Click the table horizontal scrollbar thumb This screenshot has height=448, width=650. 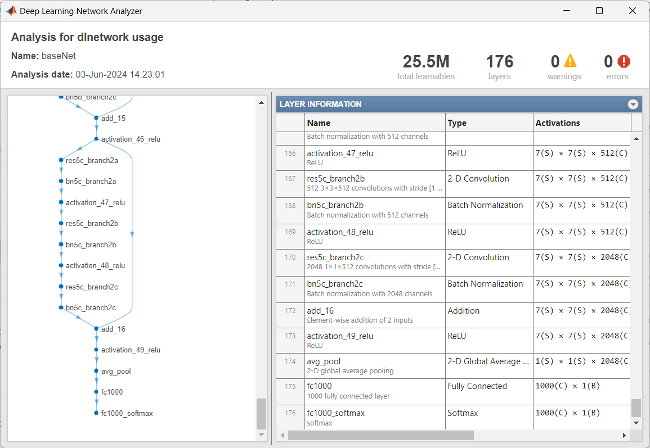point(380,435)
